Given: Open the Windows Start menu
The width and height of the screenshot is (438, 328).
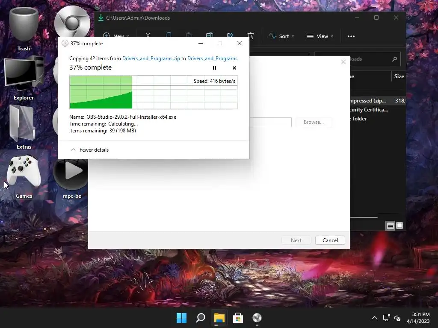Looking at the screenshot, I should [x=181, y=318].
